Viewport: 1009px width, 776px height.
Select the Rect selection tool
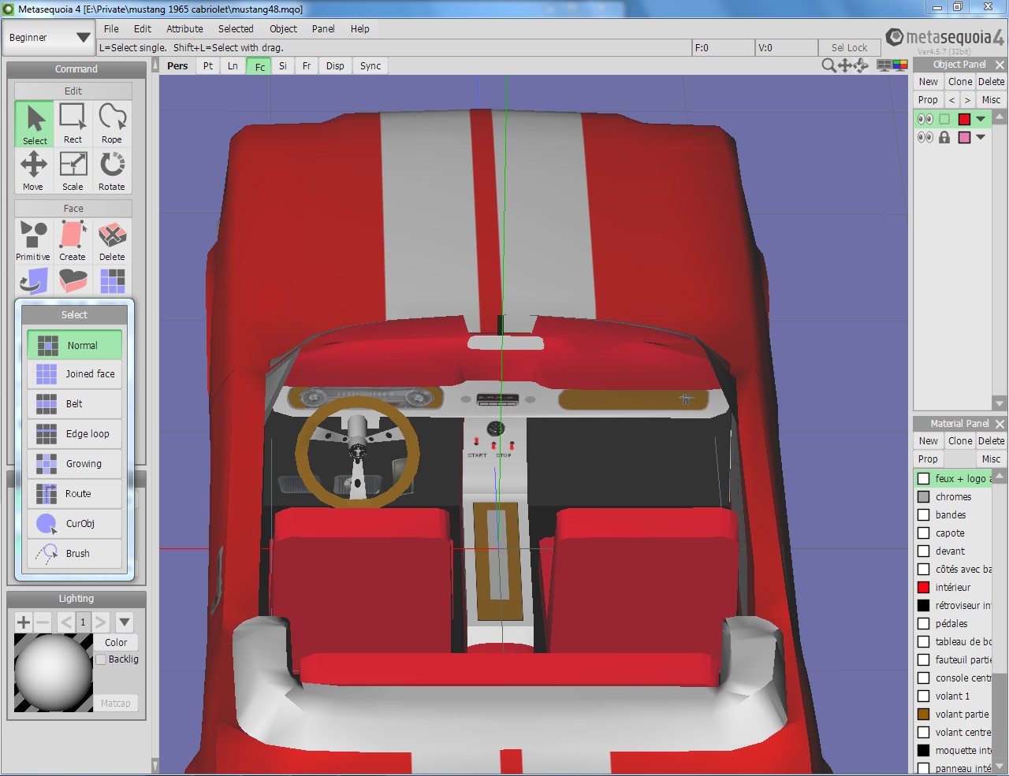point(73,124)
